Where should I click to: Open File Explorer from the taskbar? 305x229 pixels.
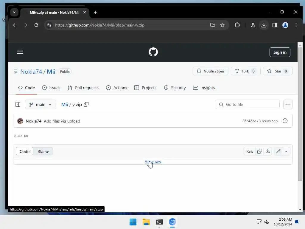(146, 222)
